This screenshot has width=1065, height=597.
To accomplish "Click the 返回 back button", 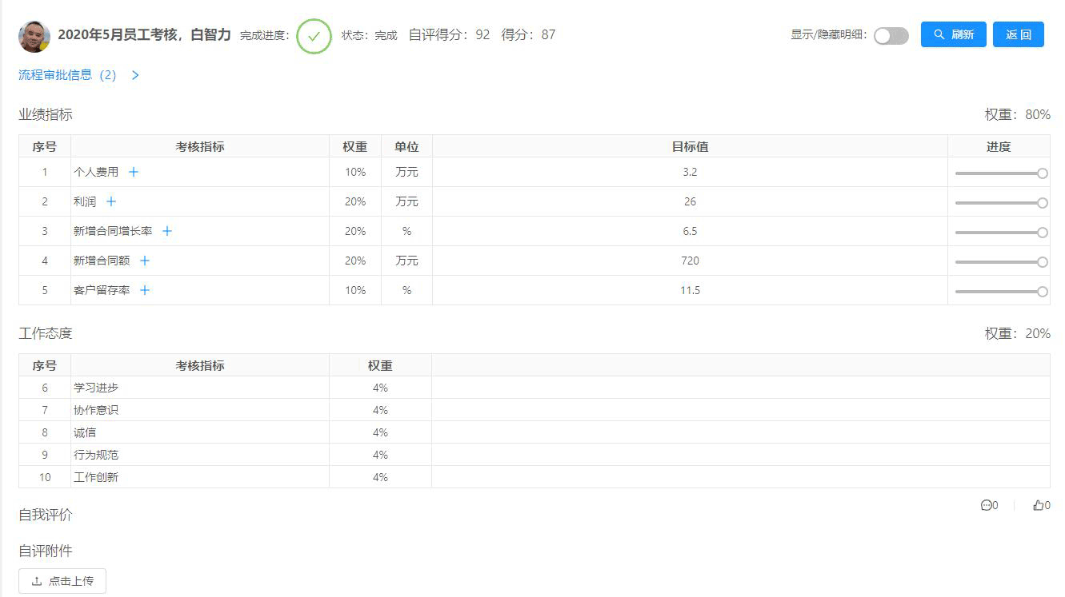I will point(1018,35).
